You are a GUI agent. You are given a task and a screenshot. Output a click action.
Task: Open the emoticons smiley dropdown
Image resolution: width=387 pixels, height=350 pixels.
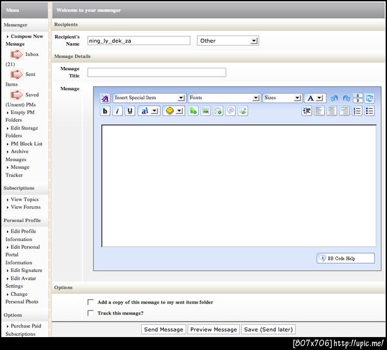click(174, 111)
